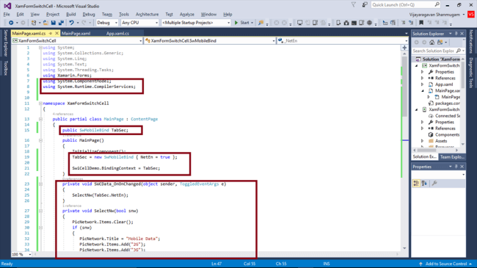Image resolution: width=477 pixels, height=268 pixels.
Task: Click the Home icon in Solution Explorer
Action: [432, 43]
